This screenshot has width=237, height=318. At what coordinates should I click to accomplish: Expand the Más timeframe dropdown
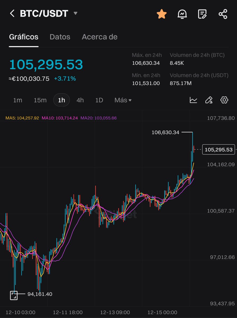click(x=123, y=100)
